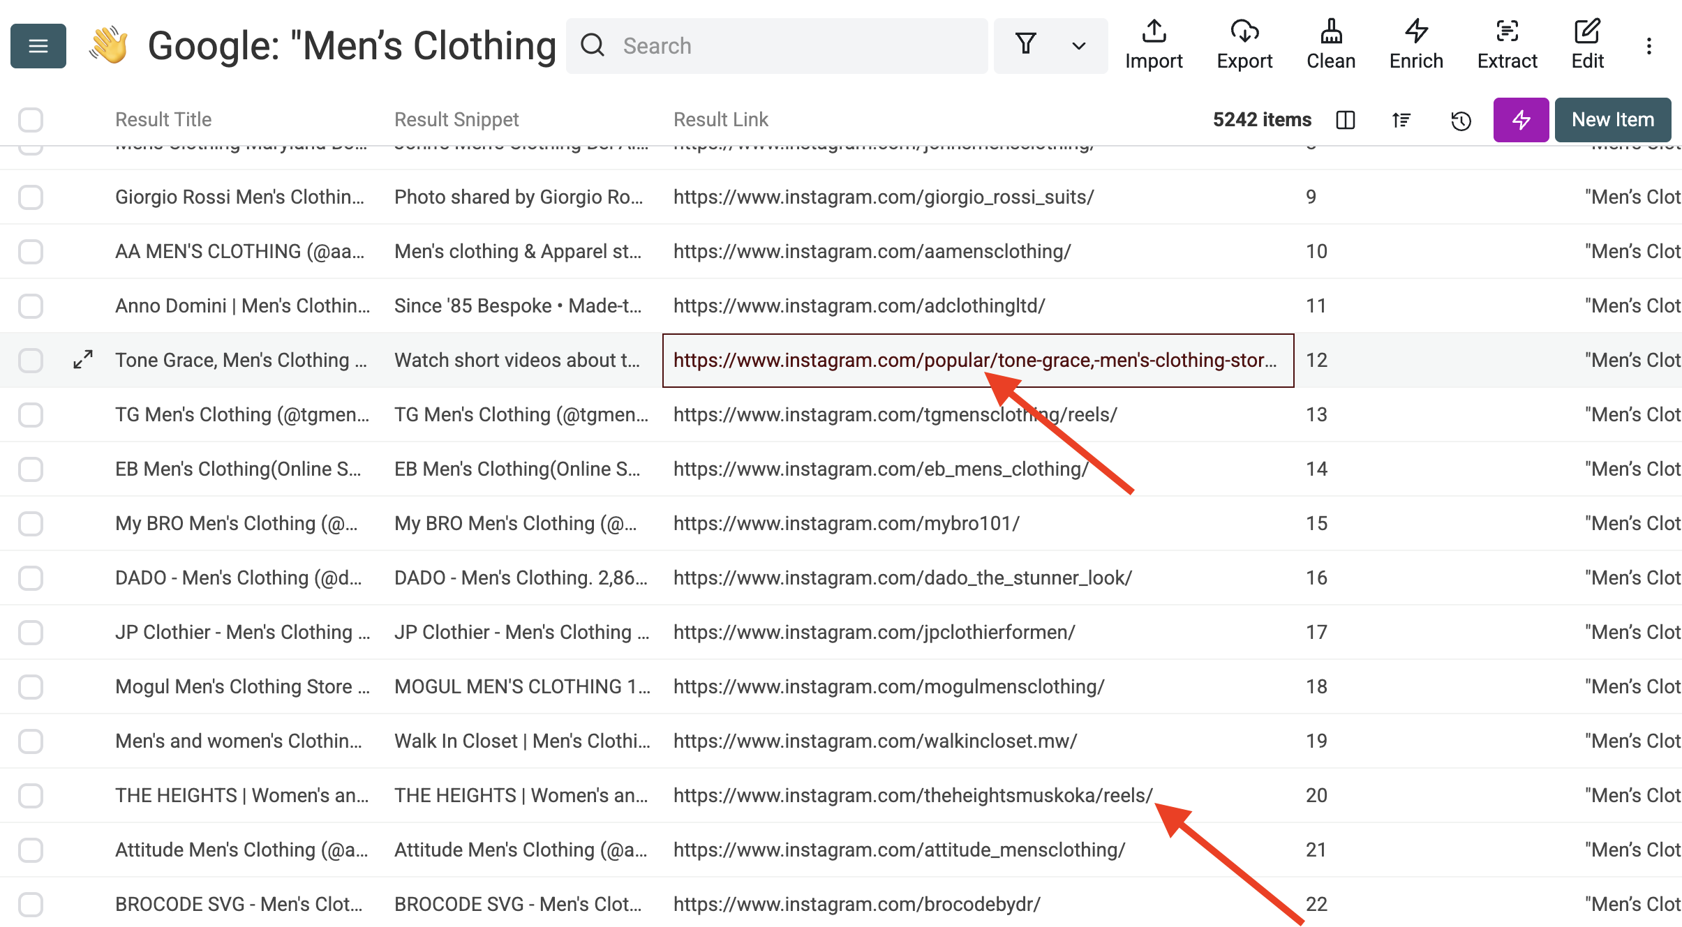Click the purple lightning action button
The image size is (1682, 927).
1521,120
